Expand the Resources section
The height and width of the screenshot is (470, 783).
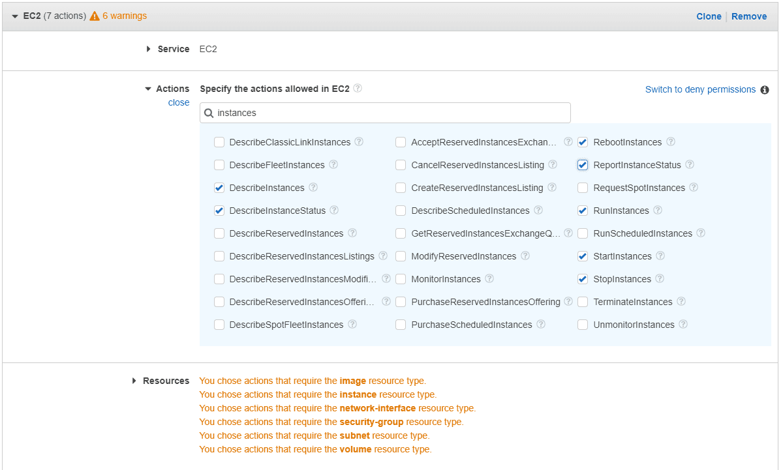click(x=134, y=380)
